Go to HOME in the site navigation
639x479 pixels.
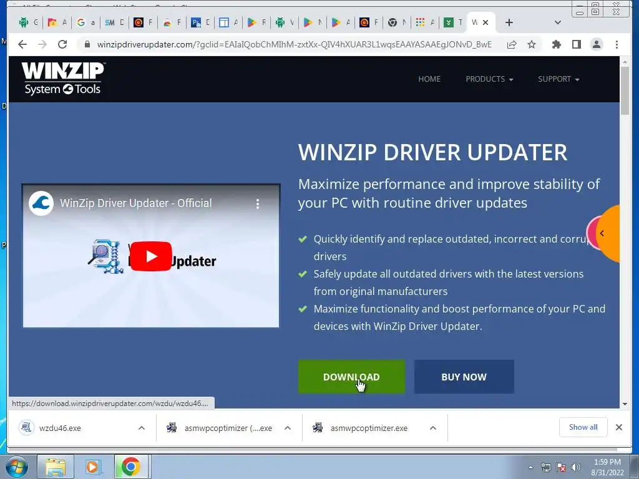tap(429, 79)
